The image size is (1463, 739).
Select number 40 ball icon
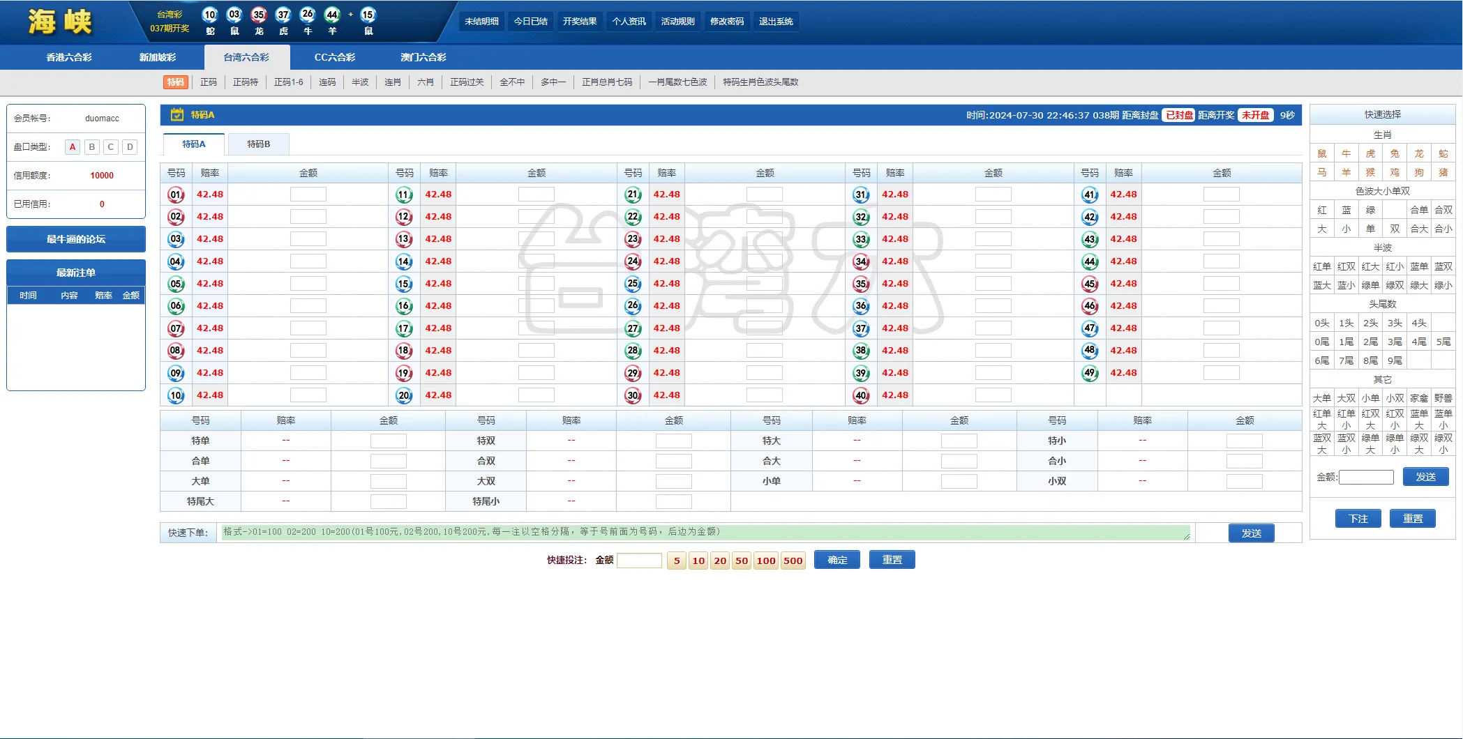(861, 395)
